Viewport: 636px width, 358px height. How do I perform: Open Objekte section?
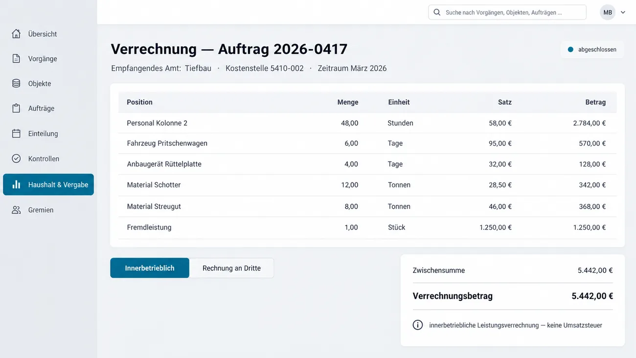point(48,84)
